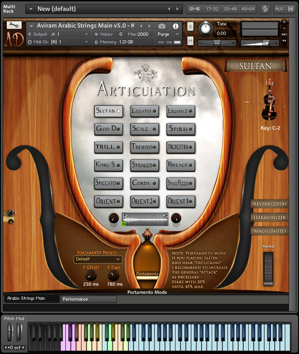Enable the StaccPizzic articulation
Screen dimensions: 299x354
click(181, 183)
